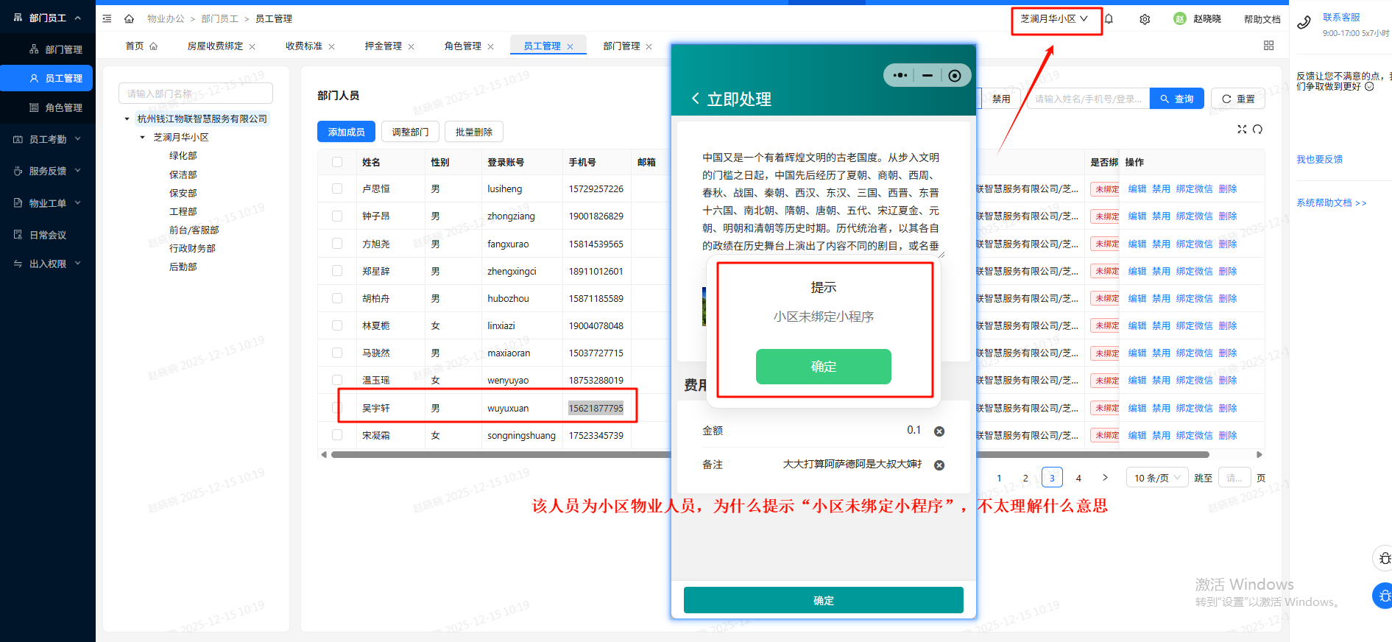Click the 添加成员 button
1392x642 pixels.
click(346, 132)
